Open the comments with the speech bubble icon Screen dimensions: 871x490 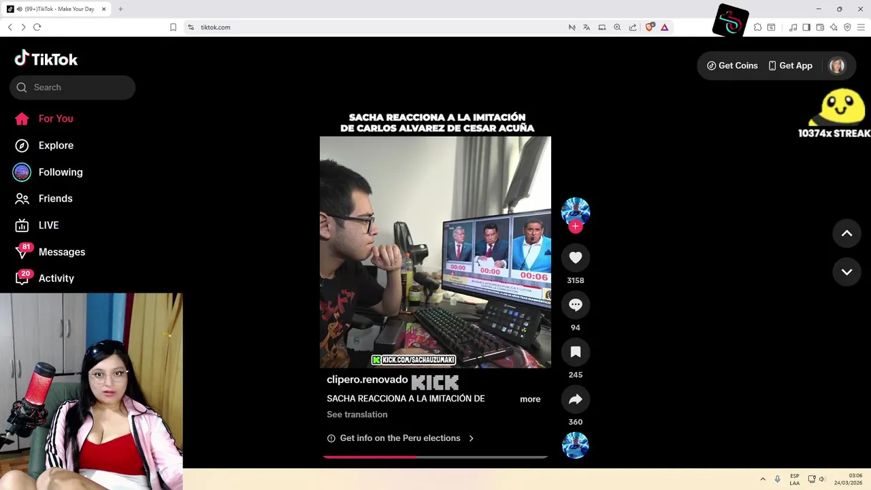(576, 305)
